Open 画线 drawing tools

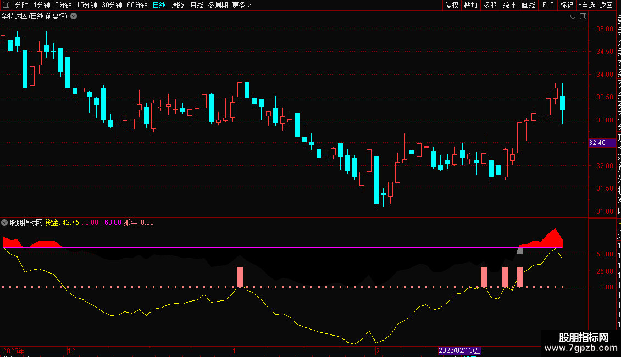[x=528, y=5]
